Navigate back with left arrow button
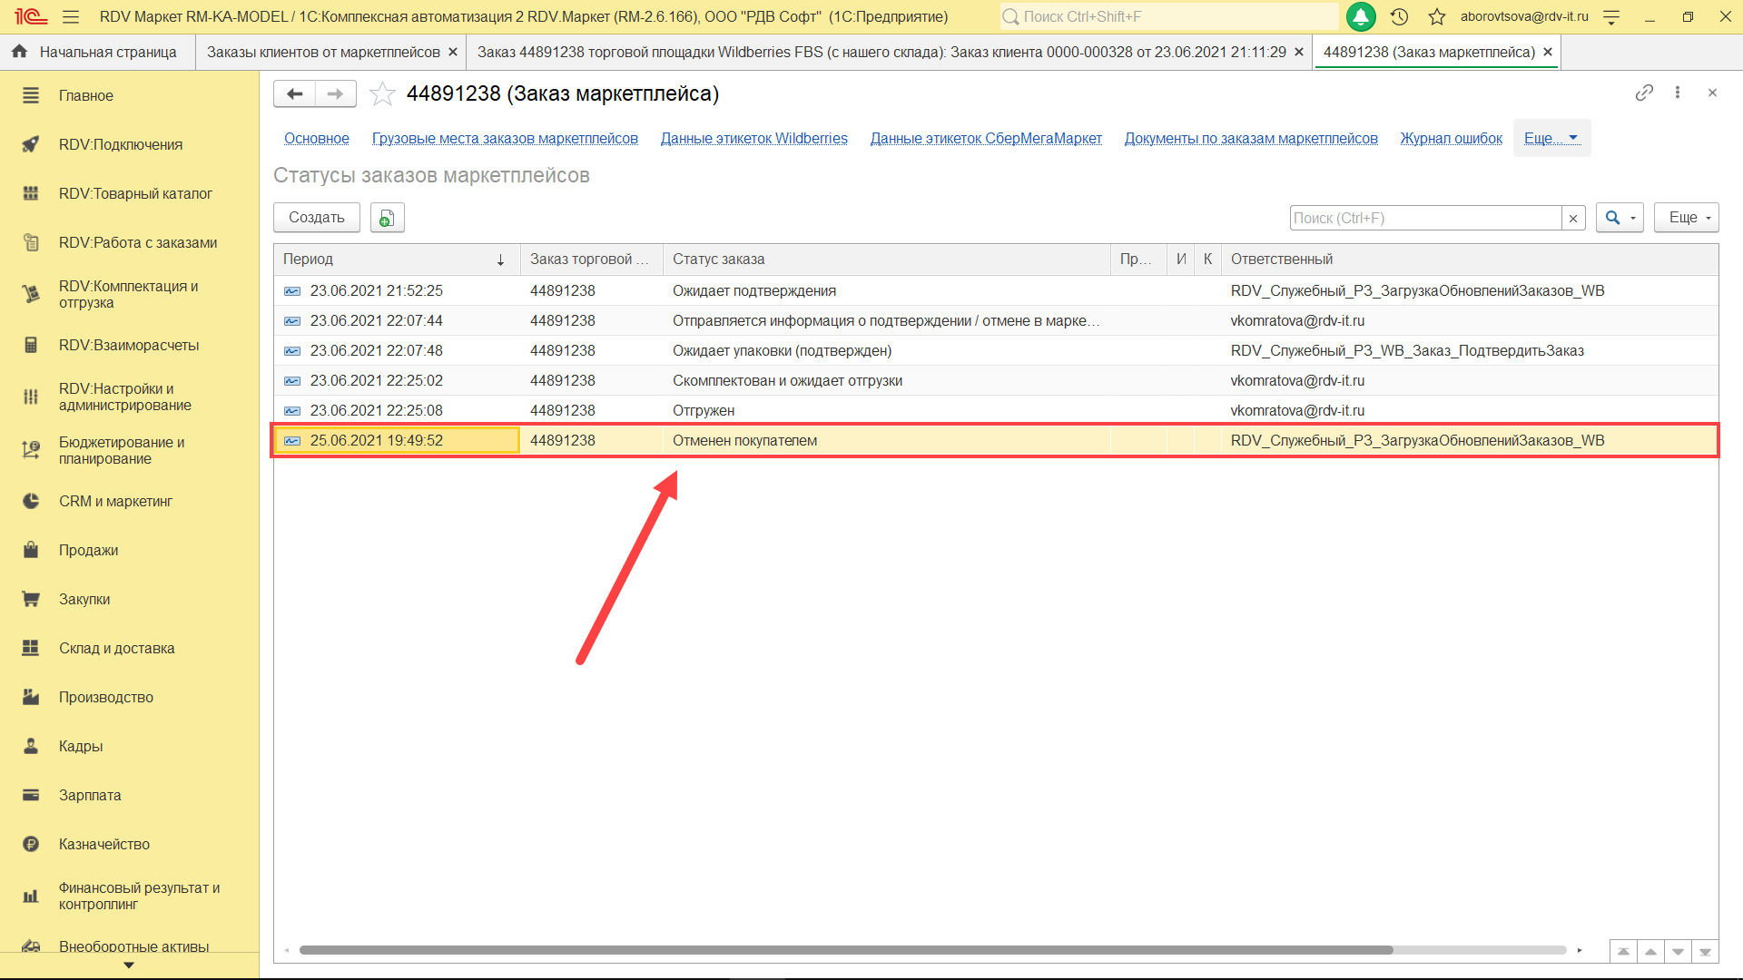1743x980 pixels. click(294, 93)
